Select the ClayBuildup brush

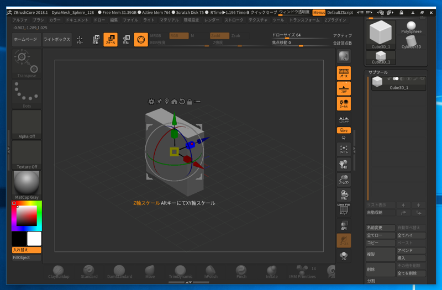tap(59, 271)
